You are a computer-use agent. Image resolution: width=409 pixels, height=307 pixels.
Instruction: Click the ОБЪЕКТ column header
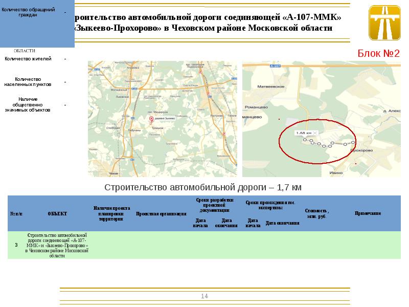pyautogui.click(x=57, y=213)
